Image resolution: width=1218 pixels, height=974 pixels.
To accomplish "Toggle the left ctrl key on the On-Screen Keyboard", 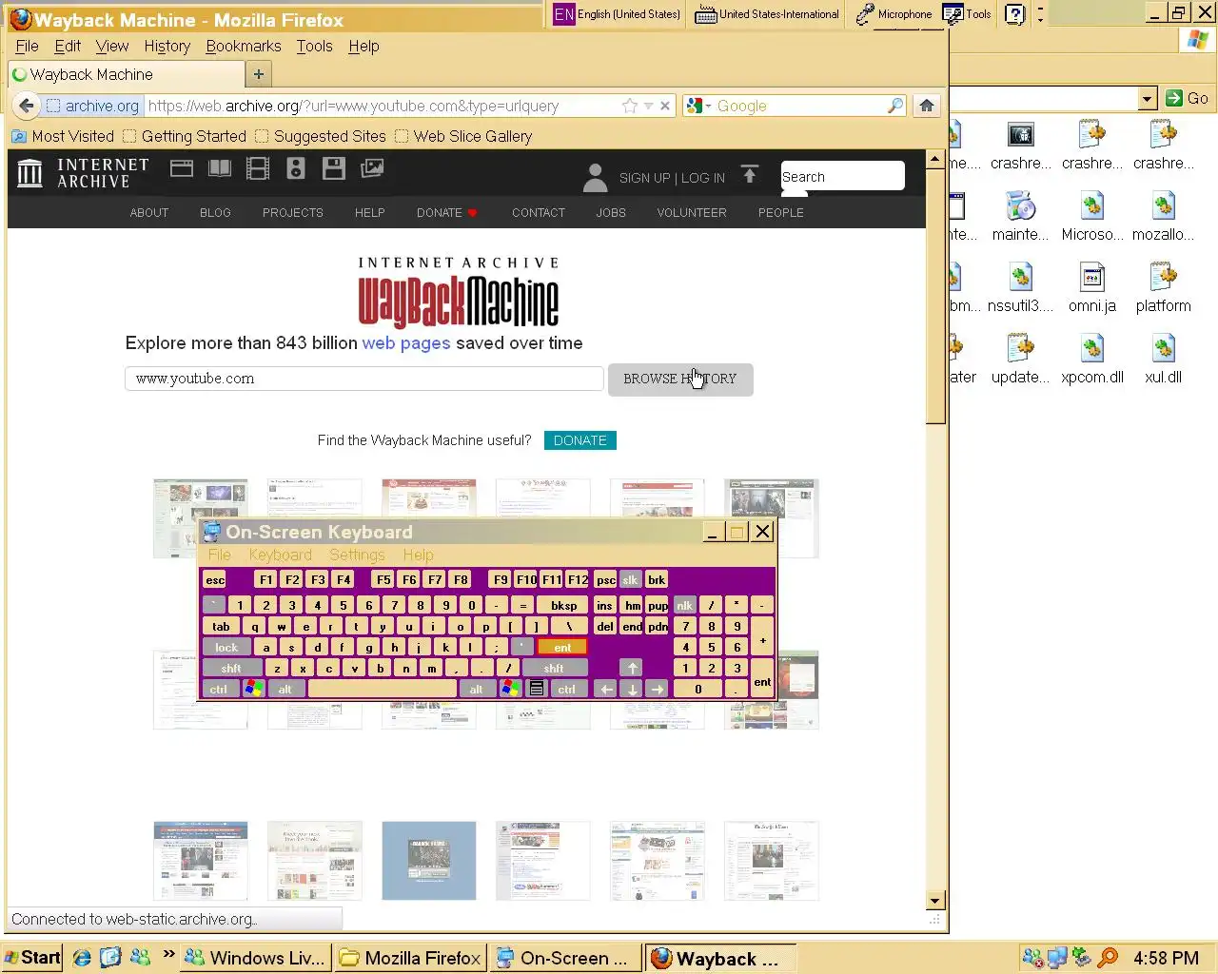I will 219,690.
